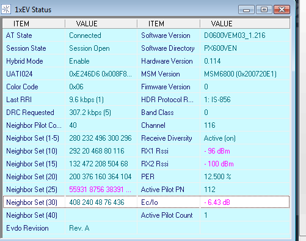Click the neighbor pilot count value 40

point(73,125)
